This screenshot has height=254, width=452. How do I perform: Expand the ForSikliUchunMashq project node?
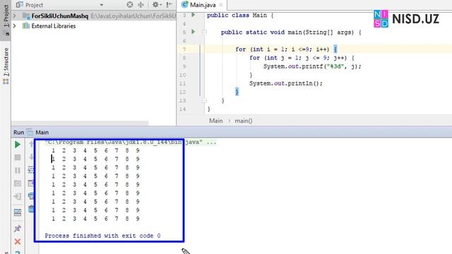[15, 16]
